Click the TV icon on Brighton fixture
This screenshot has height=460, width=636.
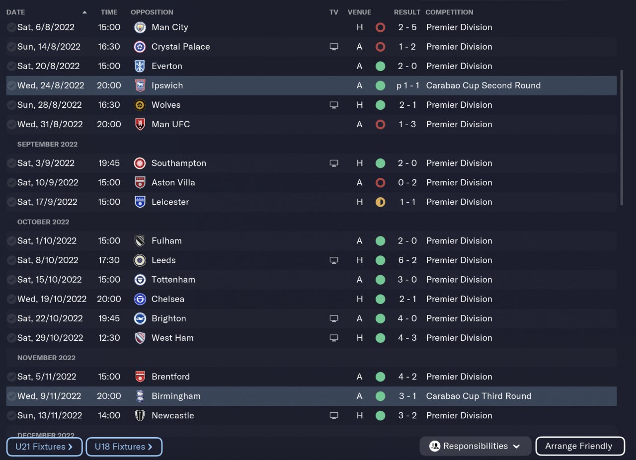334,318
